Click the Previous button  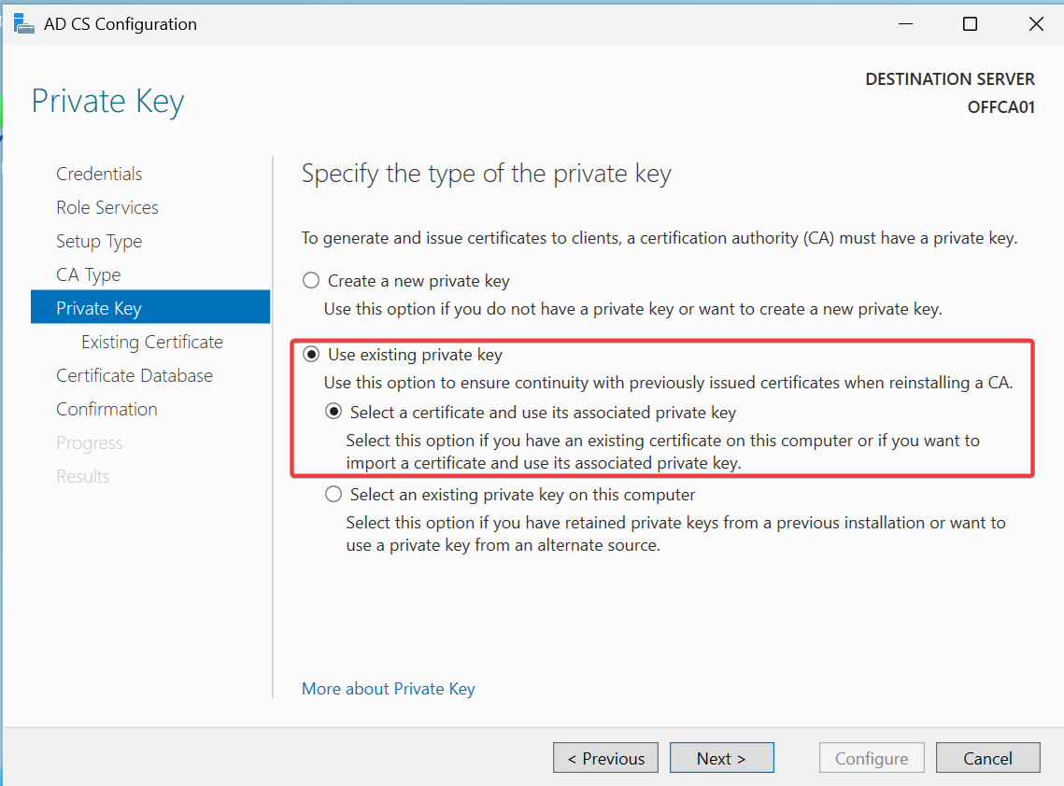point(605,758)
